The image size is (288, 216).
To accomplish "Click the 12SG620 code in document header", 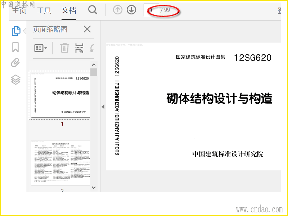I will pyautogui.click(x=253, y=58).
